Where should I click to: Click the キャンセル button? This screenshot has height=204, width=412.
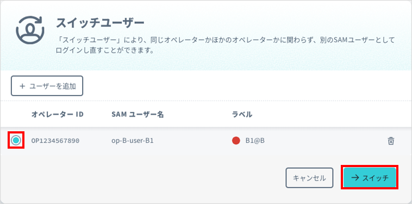pos(309,178)
